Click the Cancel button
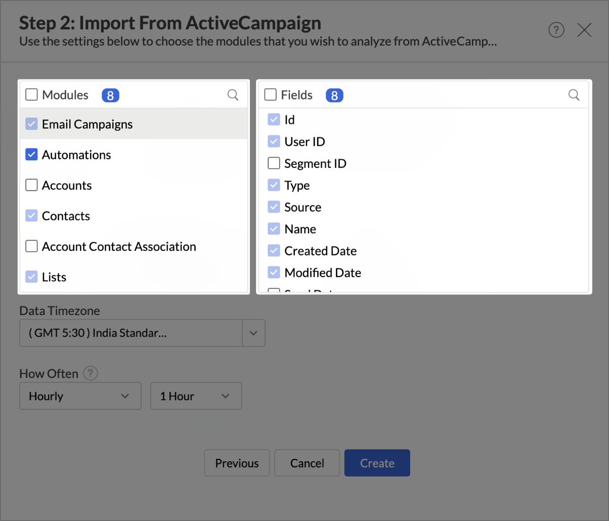This screenshot has height=521, width=609. pos(307,463)
